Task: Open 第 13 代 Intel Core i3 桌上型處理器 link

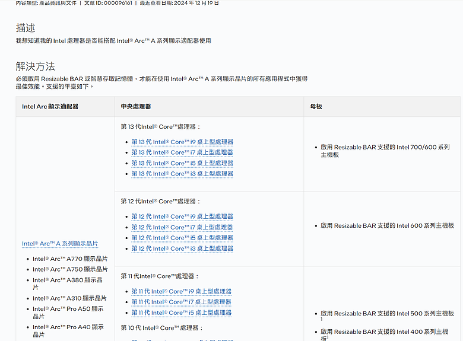Action: 182,174
